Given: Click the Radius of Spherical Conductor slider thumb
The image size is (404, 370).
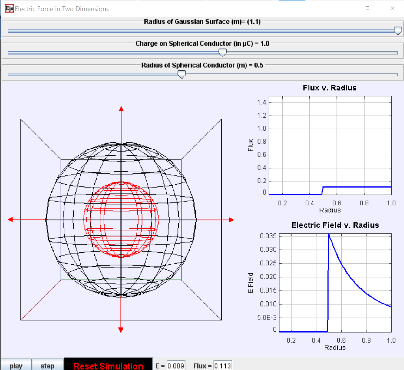Looking at the screenshot, I should 181,74.
